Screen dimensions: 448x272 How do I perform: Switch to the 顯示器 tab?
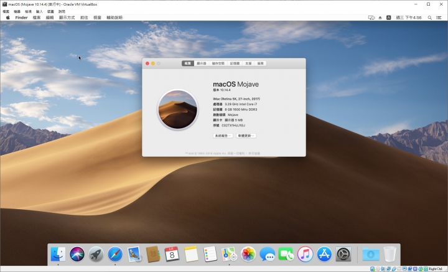coord(202,63)
